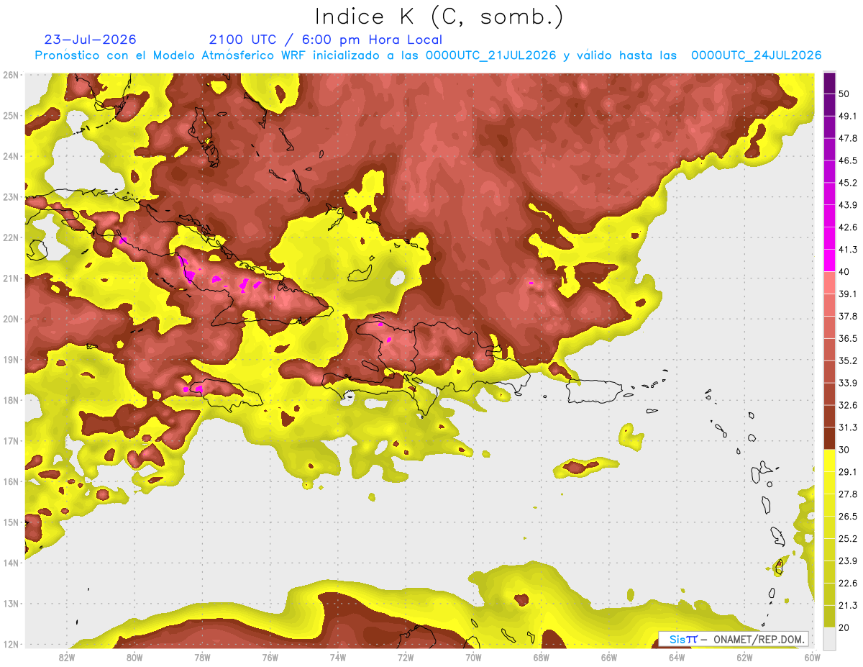The height and width of the screenshot is (667, 863).
Task: Click the longitude label '60W'
Action: [813, 658]
